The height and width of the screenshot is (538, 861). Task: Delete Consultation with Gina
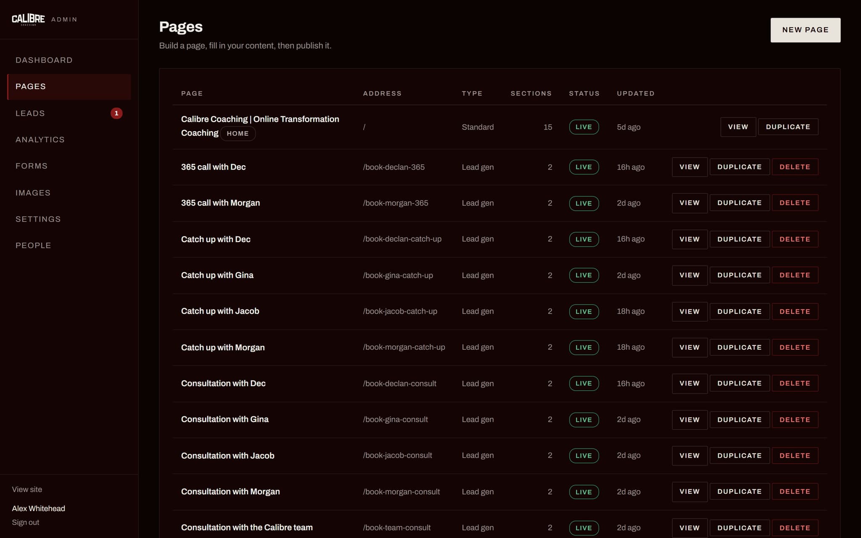click(795, 419)
